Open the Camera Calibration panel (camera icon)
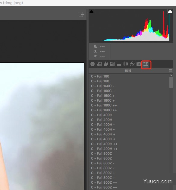176x190 pixels. click(x=139, y=64)
